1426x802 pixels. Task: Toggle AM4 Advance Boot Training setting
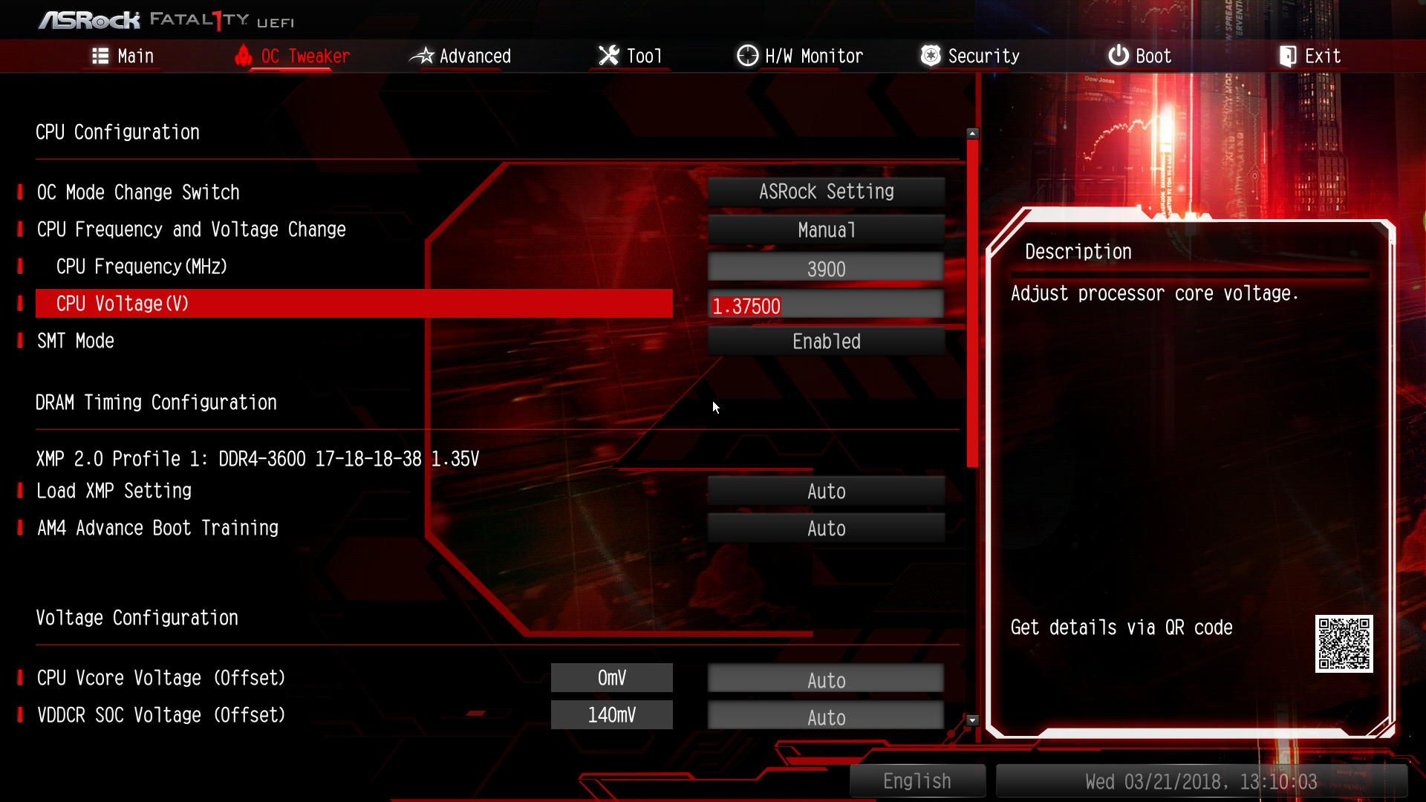[826, 528]
